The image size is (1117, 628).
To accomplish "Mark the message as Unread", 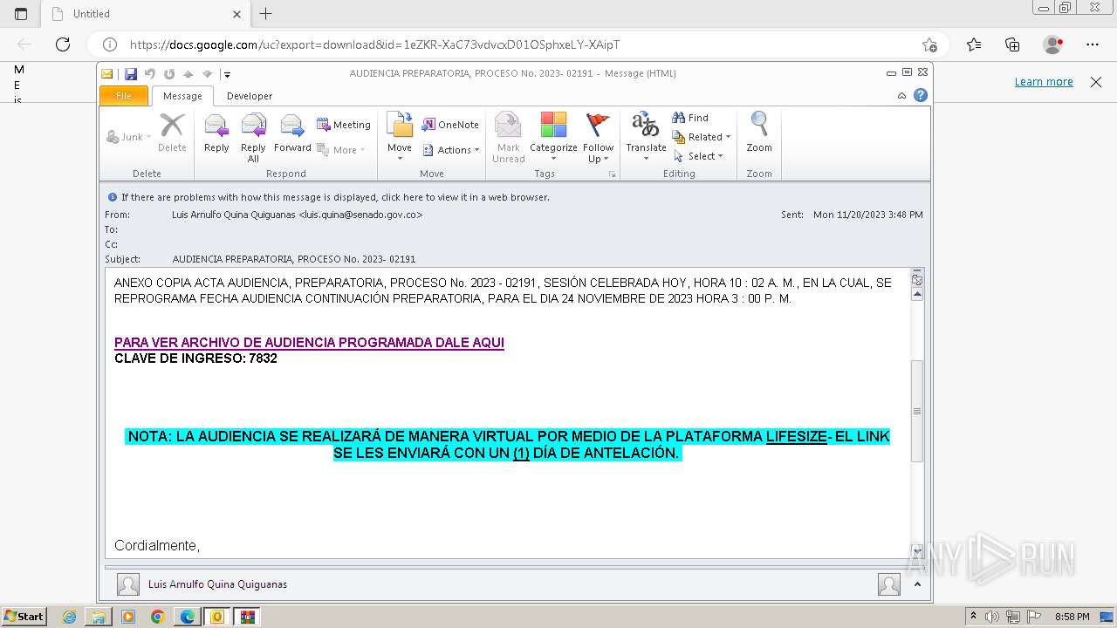I will (508, 138).
